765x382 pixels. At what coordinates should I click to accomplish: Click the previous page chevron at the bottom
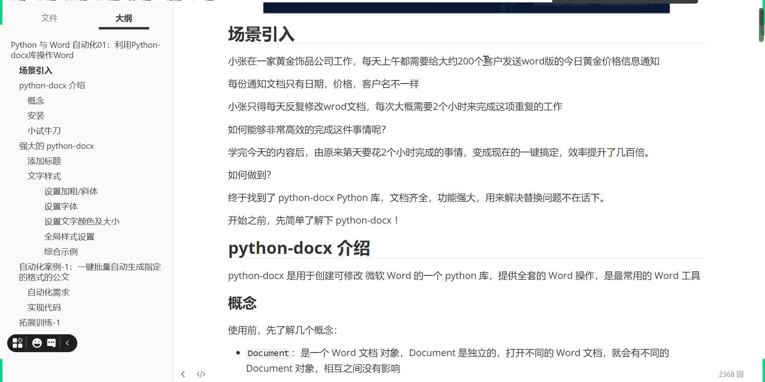click(x=183, y=374)
